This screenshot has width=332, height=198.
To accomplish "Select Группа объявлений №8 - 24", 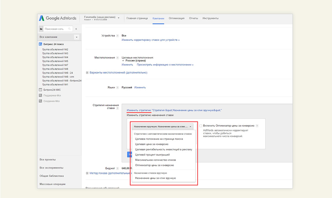I will click(58, 73).
